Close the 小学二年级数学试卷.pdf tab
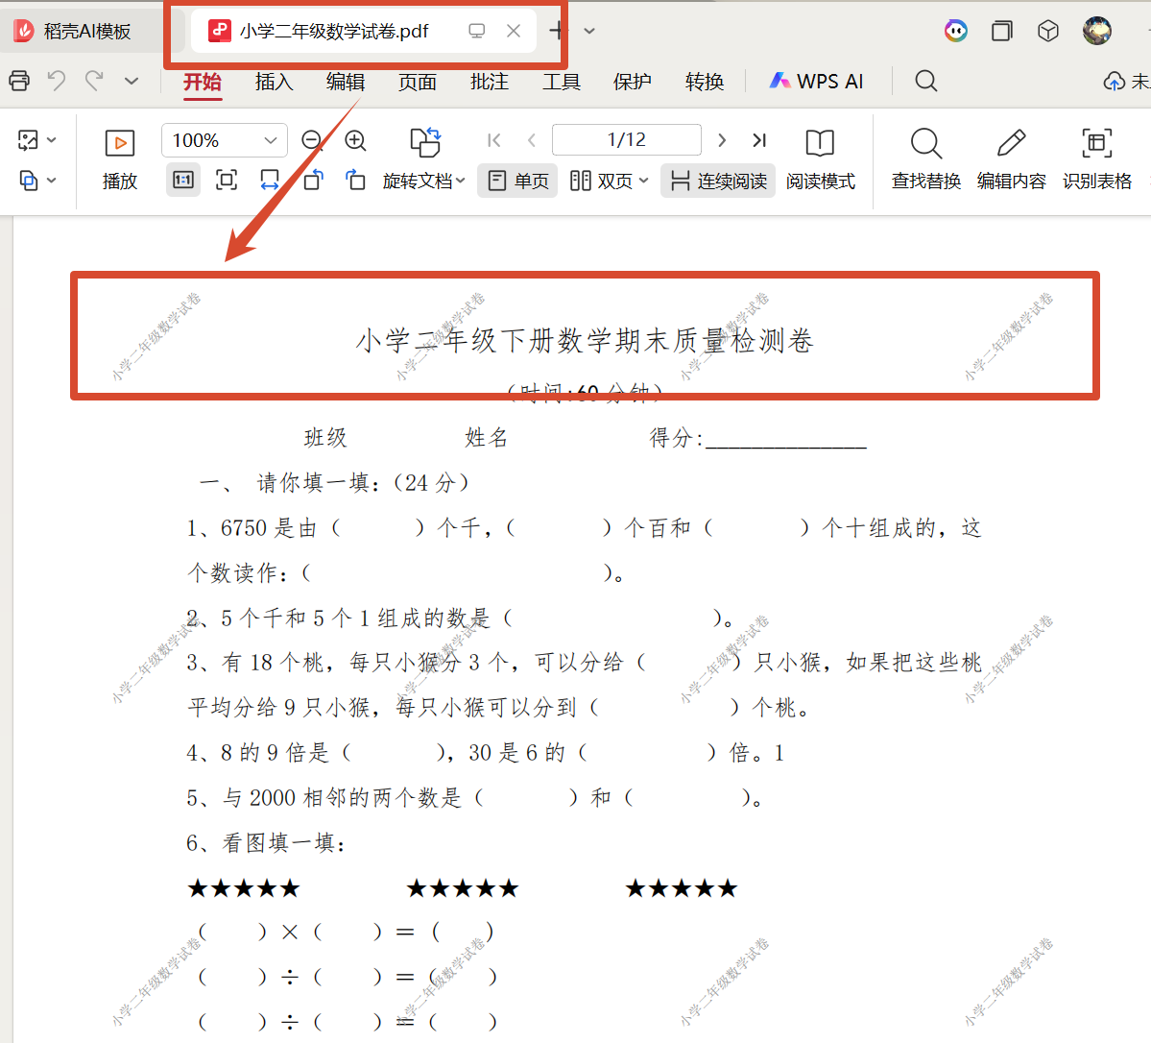 point(514,31)
